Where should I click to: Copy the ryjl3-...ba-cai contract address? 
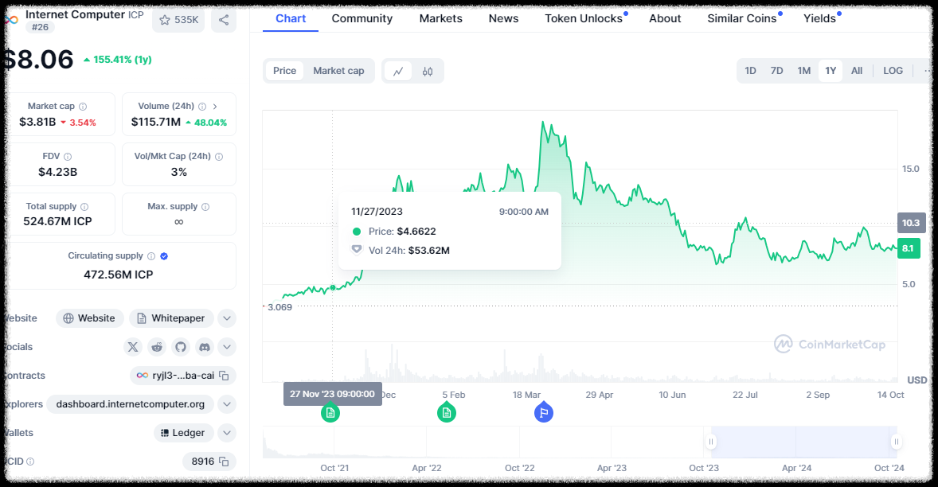pos(224,376)
